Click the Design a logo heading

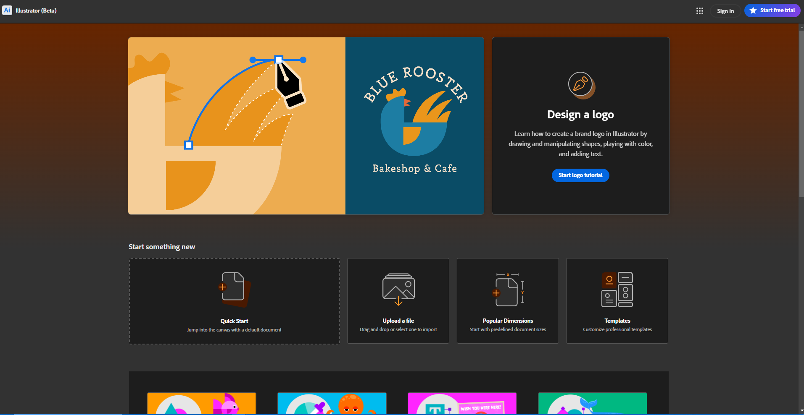coord(580,115)
